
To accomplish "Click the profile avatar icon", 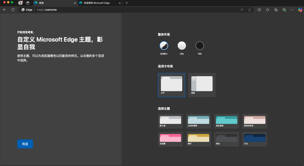I will tap(20, 3).
